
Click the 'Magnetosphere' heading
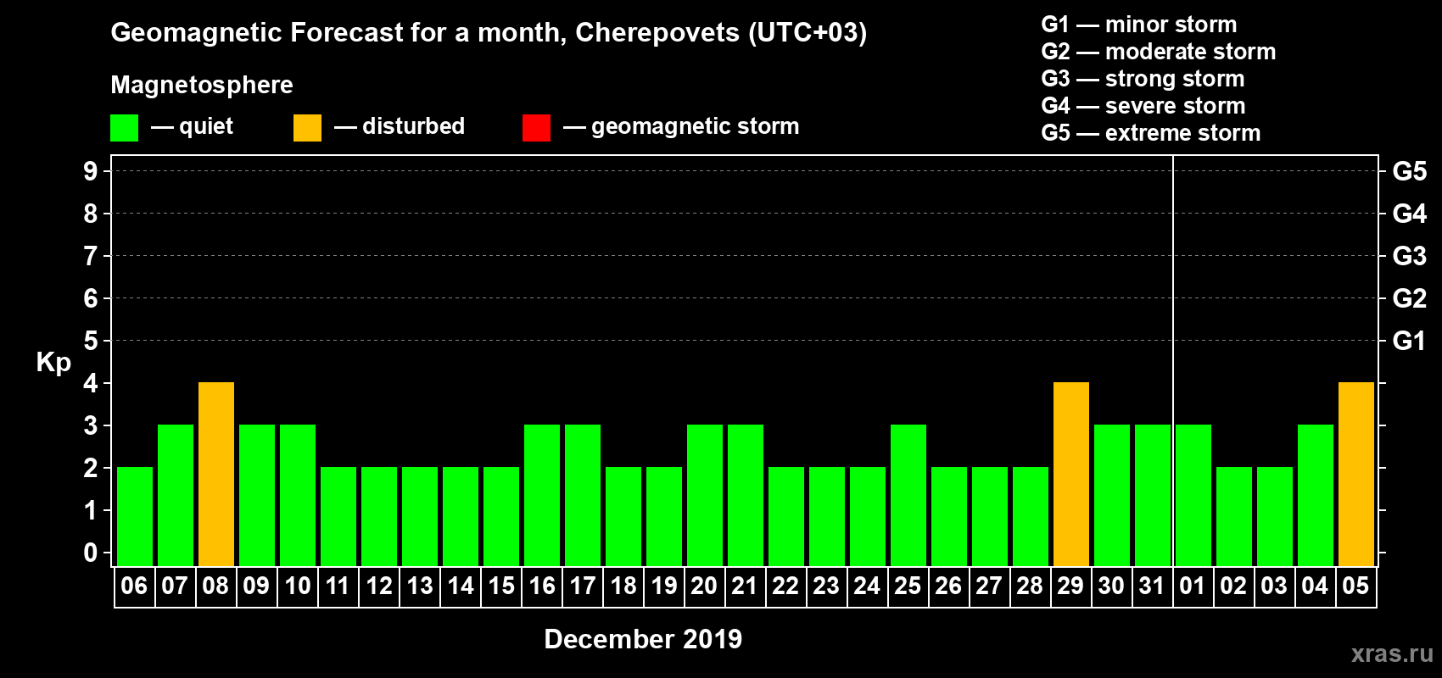pos(202,85)
